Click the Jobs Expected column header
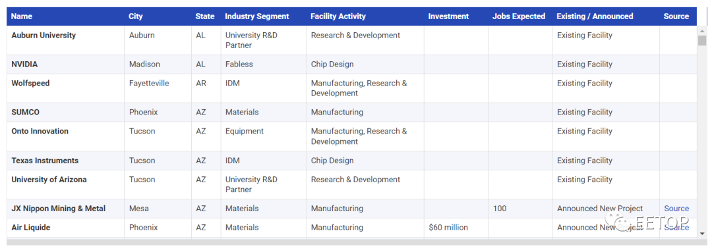 coord(520,16)
